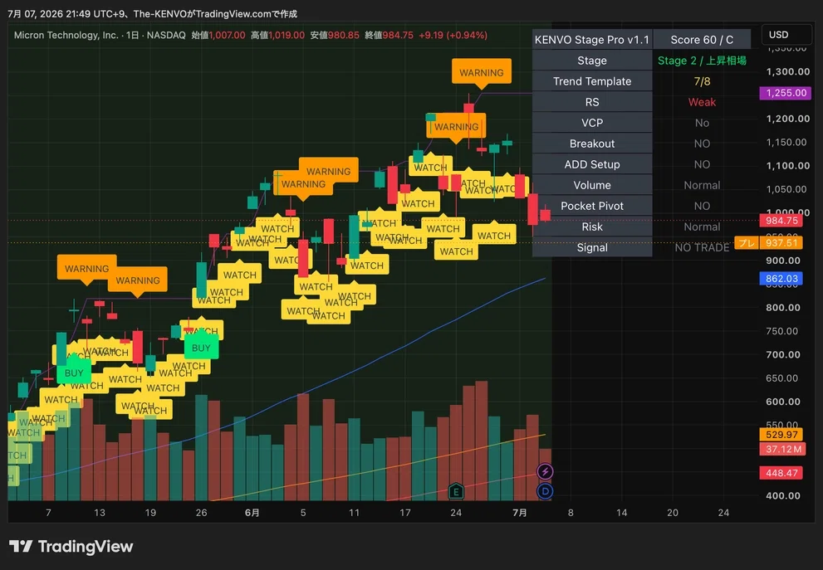This screenshot has height=570, width=823.
Task: Click the red Weak RS value
Action: [702, 102]
